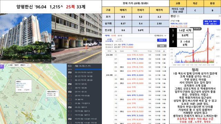Click the 전세 3억 8,745 transaction row

[x=136, y=67]
